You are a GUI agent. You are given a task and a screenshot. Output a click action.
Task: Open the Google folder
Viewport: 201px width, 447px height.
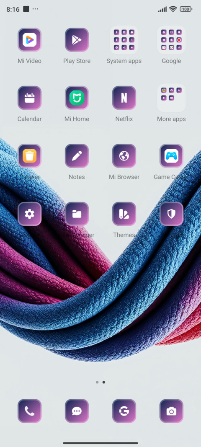(x=171, y=40)
